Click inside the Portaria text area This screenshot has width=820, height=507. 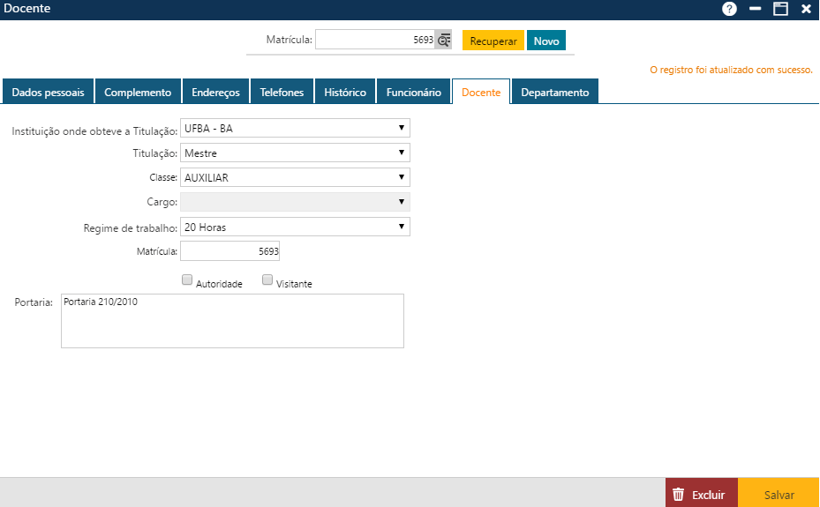(x=233, y=321)
